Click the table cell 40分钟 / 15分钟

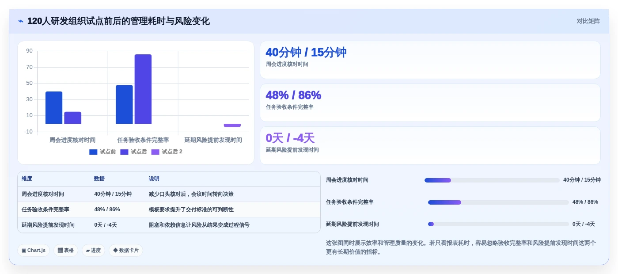[x=113, y=194]
